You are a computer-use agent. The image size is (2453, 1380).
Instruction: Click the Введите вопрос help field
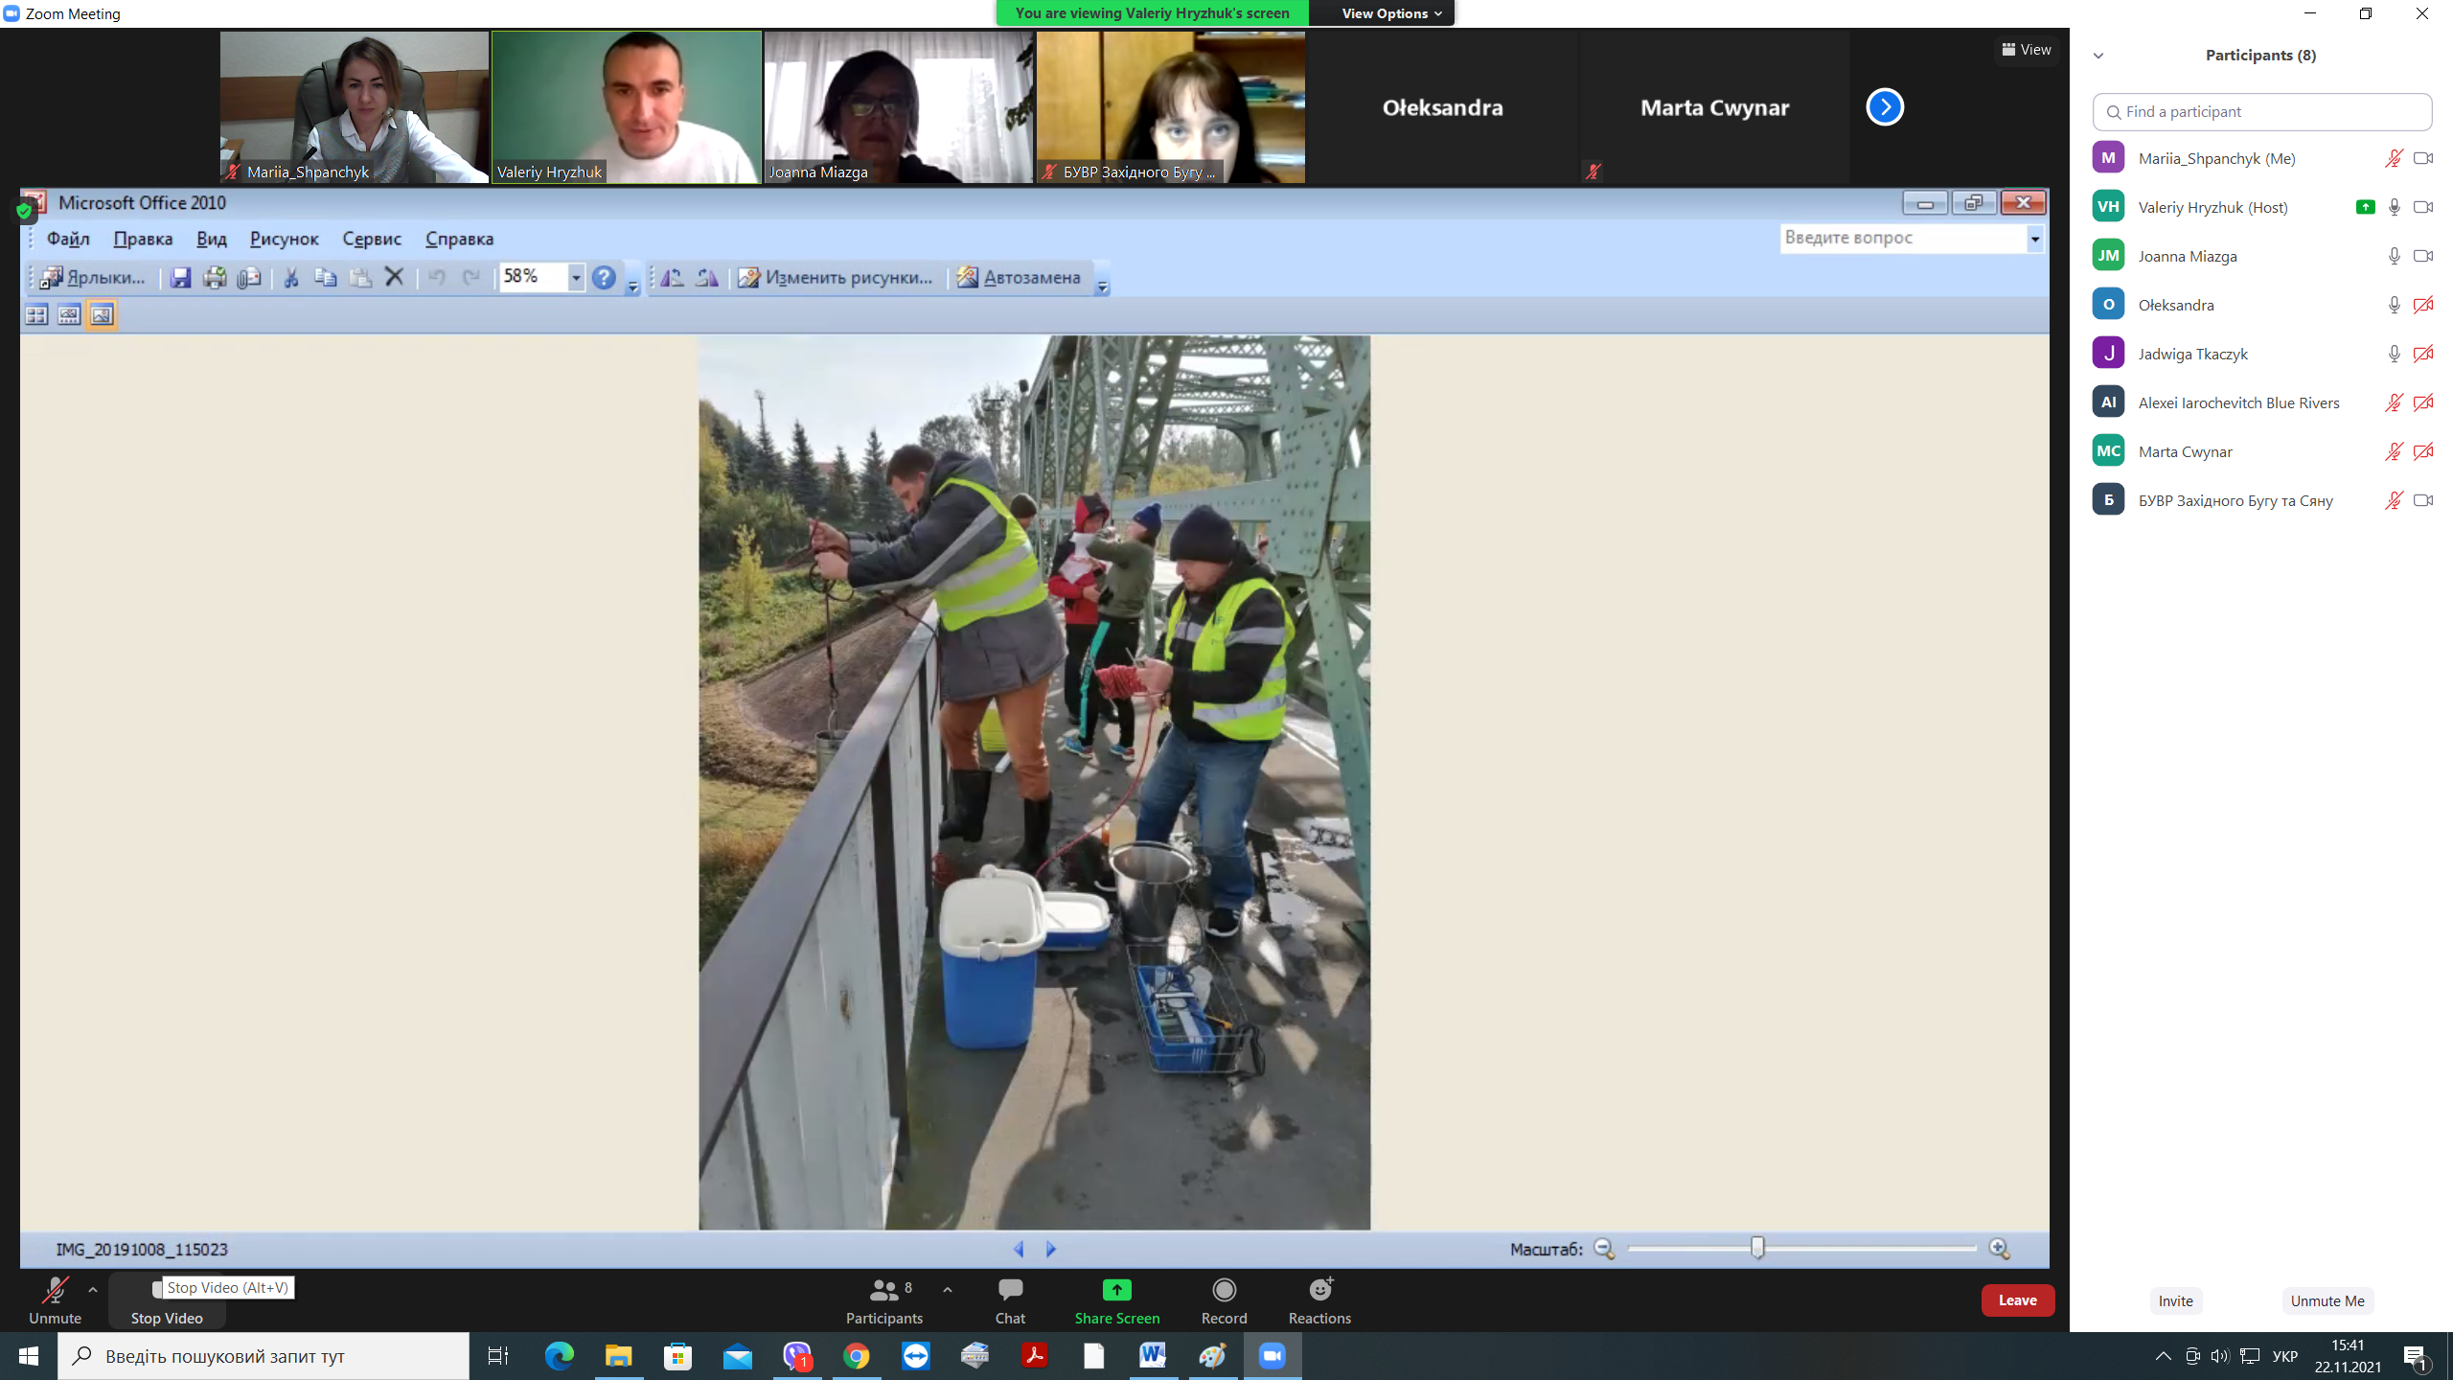(1902, 239)
